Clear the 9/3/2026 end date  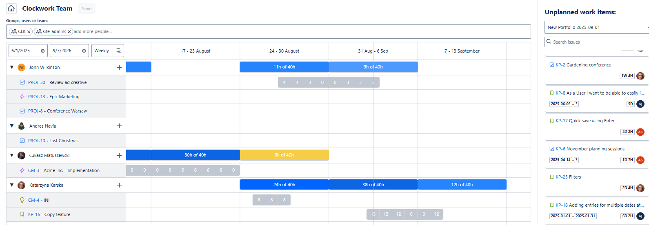click(84, 51)
